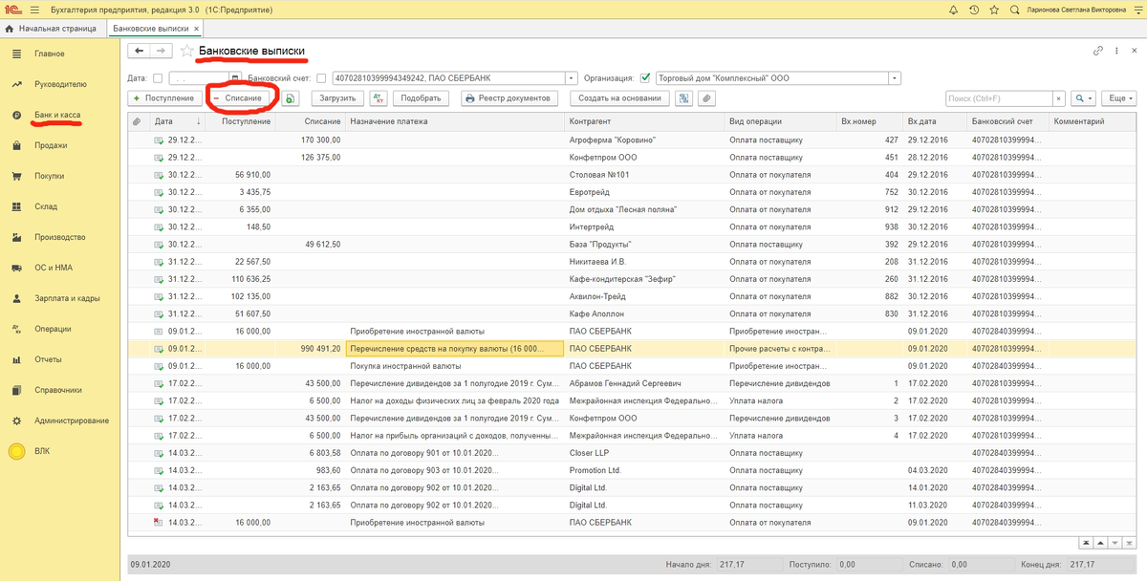Open Продажи section in sidebar
The image size is (1147, 581).
[x=60, y=145]
